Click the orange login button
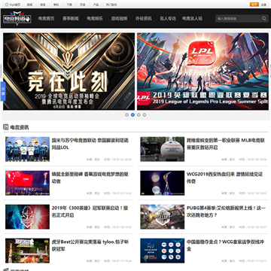This screenshot has width=271, height=271. [254, 5]
